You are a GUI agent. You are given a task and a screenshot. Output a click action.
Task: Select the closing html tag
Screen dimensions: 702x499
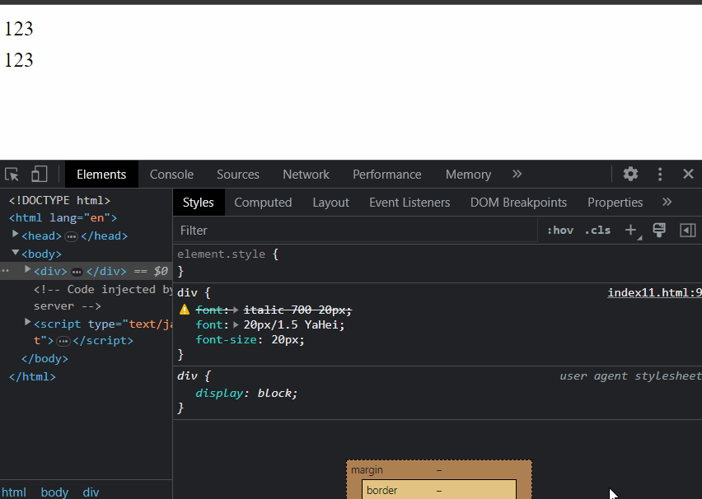pyautogui.click(x=32, y=376)
